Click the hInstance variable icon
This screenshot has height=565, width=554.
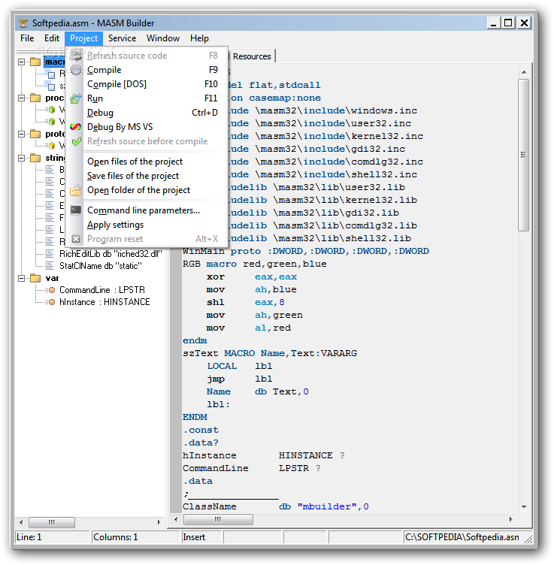50,302
